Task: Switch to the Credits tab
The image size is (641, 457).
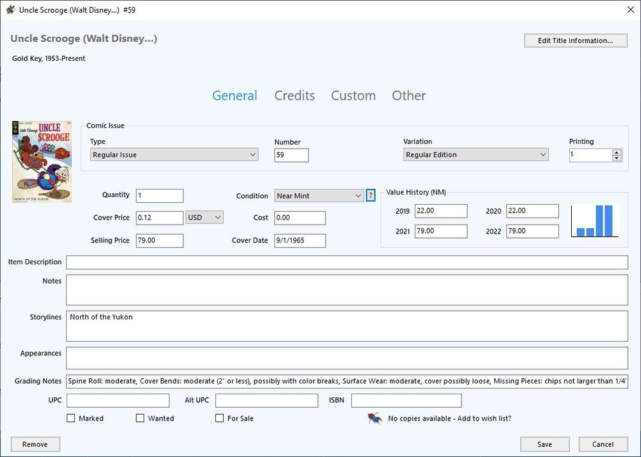Action: pyautogui.click(x=295, y=95)
